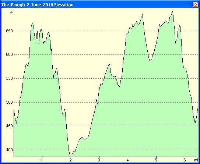
Task: Click the mile 1 tick label
Action: 42,160
